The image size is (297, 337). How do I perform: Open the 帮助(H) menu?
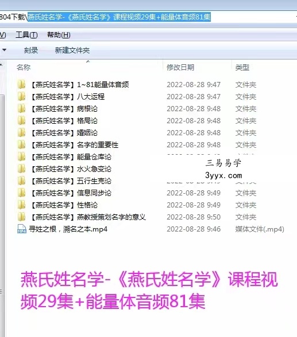[x=59, y=35]
